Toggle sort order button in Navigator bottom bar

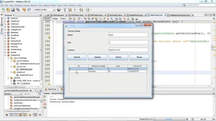pyautogui.click(x=35, y=115)
